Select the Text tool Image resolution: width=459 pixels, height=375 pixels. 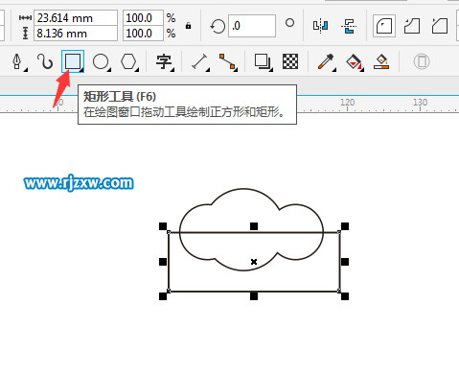click(164, 61)
